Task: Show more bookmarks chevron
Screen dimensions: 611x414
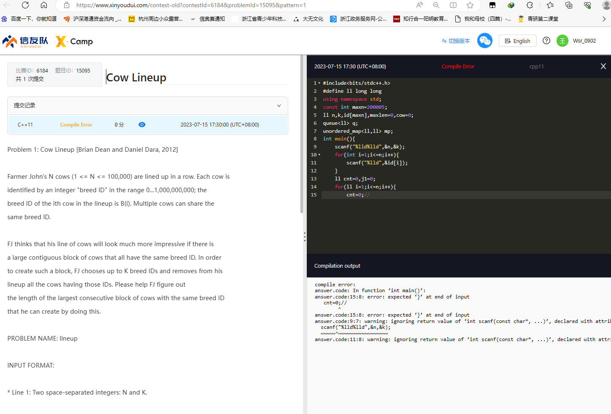Action: 604,19
